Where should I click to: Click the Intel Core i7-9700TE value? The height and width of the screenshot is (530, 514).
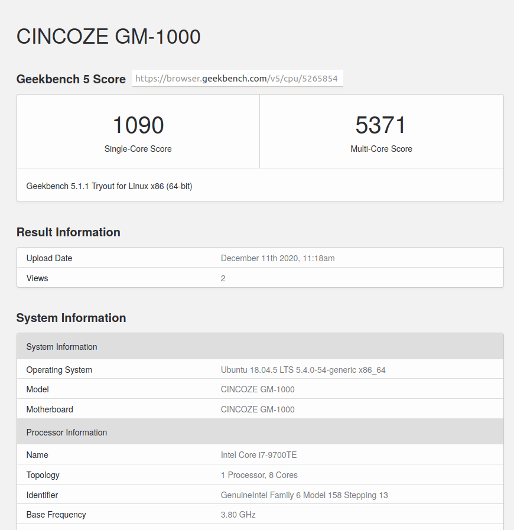pos(259,455)
